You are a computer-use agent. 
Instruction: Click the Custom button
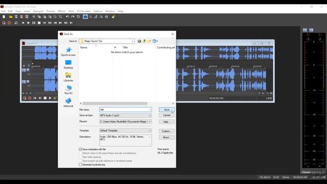click(x=167, y=131)
